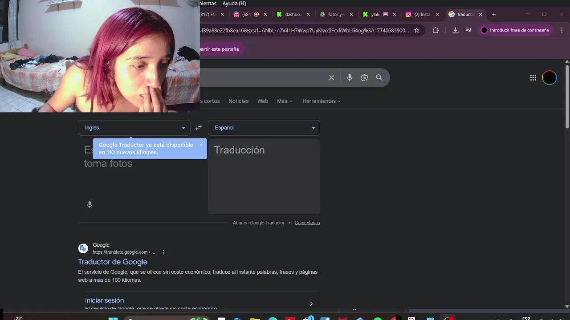Image resolution: width=570 pixels, height=320 pixels.
Task: Open the Ayuda (H) menu
Action: (x=234, y=4)
